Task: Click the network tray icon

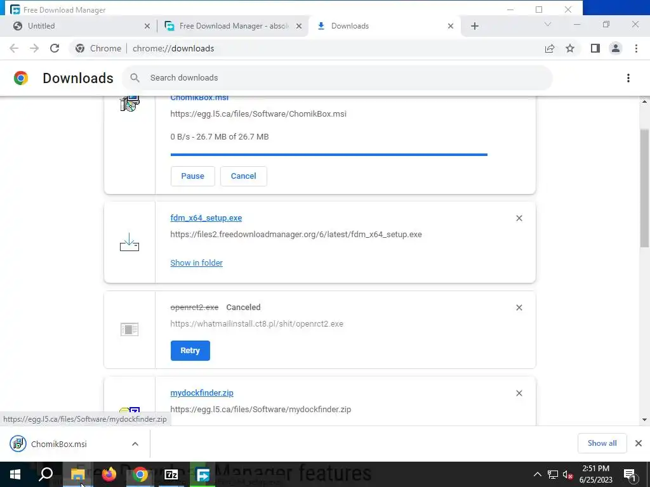Action: [553, 474]
